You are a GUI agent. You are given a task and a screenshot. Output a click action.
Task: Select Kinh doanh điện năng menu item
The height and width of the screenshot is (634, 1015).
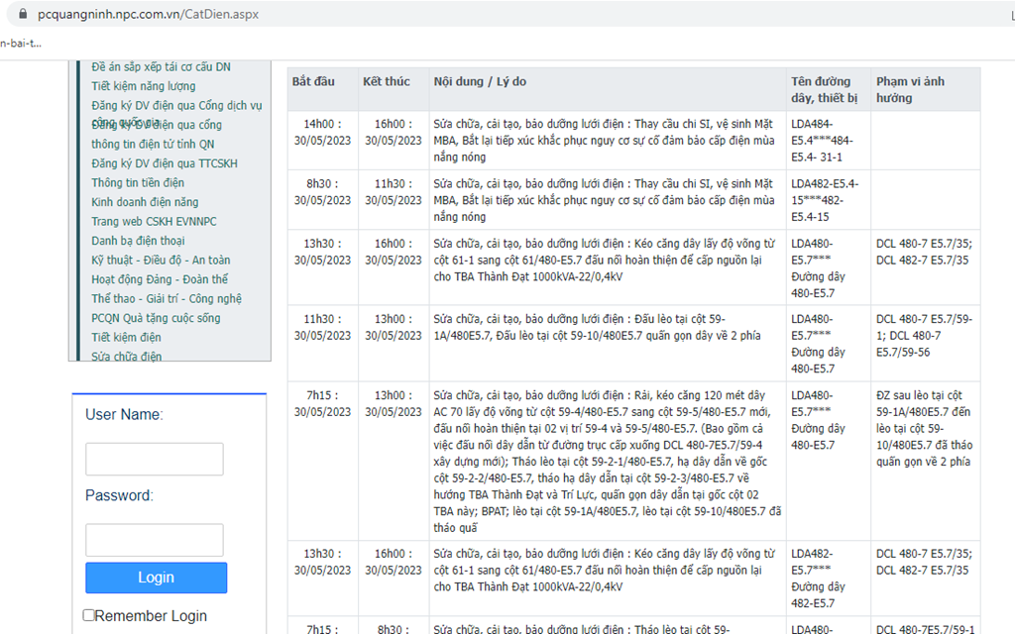[x=145, y=202]
